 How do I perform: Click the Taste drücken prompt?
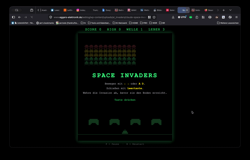click(x=125, y=100)
